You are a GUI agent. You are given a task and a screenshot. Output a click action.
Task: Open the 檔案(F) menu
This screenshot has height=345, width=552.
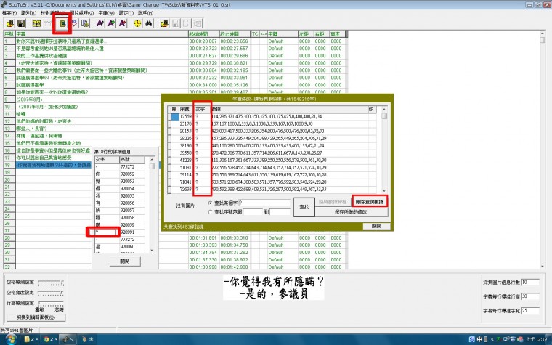pyautogui.click(x=9, y=13)
